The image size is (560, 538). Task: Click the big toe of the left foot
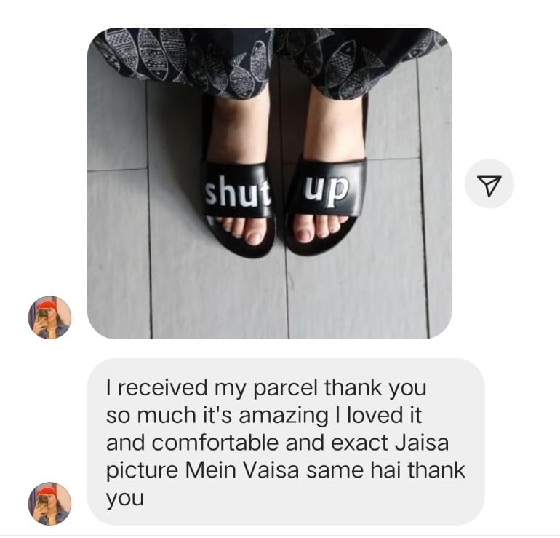tap(254, 235)
